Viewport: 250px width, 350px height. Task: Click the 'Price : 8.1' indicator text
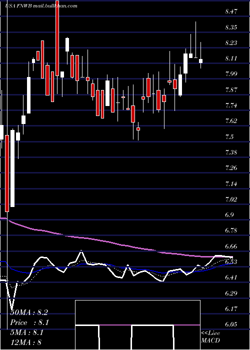coord(29,322)
